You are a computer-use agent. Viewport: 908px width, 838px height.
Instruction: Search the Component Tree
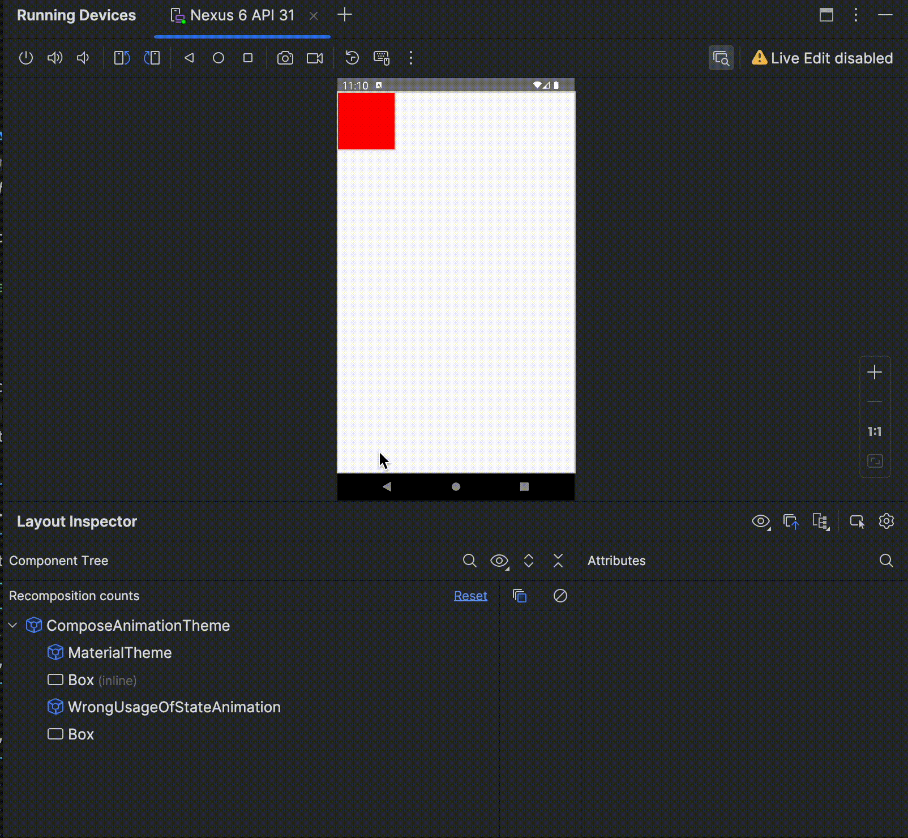pyautogui.click(x=469, y=561)
